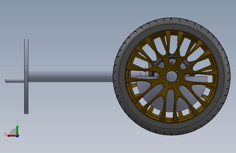
Task: Click the top lug bolt hole on hub
Action: tap(168, 69)
